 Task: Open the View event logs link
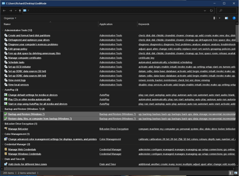point(17,80)
